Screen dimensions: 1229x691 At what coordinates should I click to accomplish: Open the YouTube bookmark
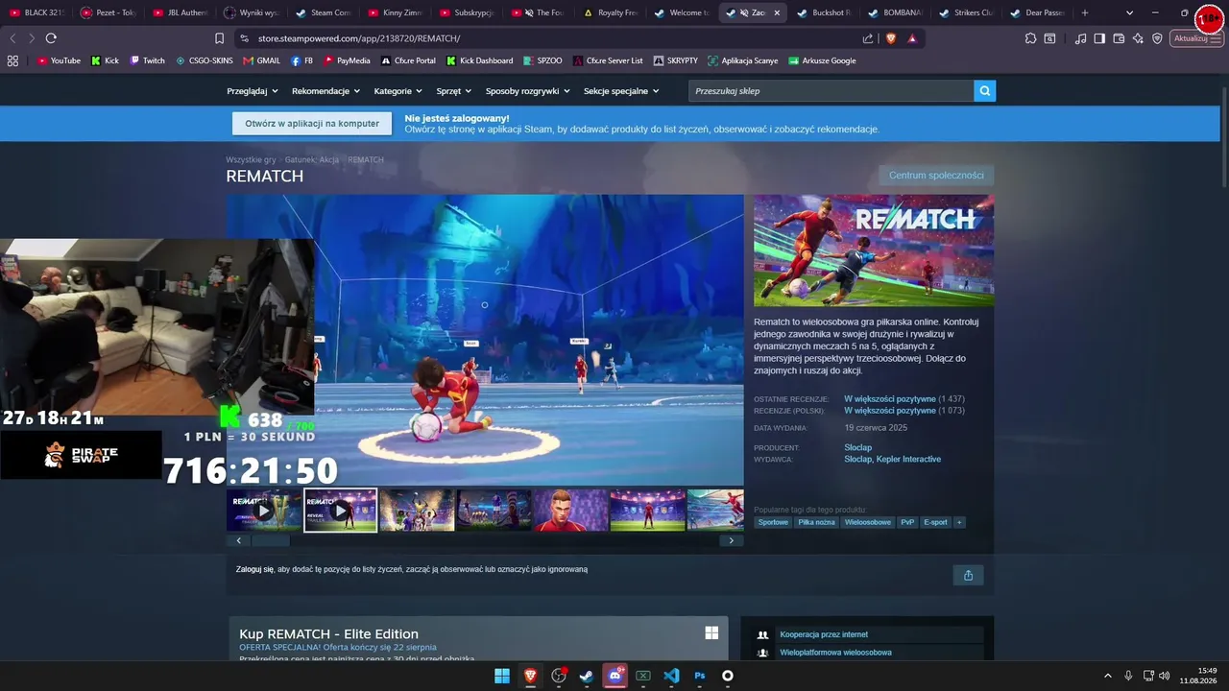[59, 60]
